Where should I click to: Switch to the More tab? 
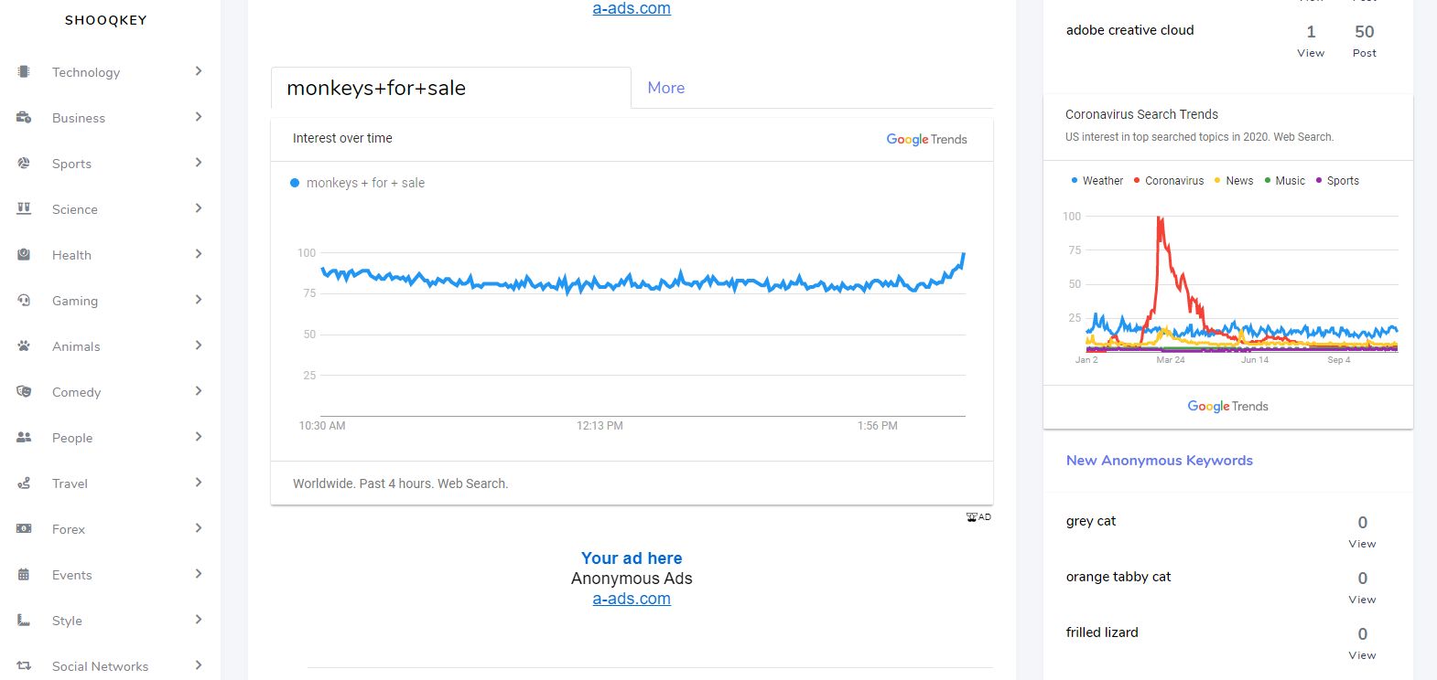[x=666, y=88]
